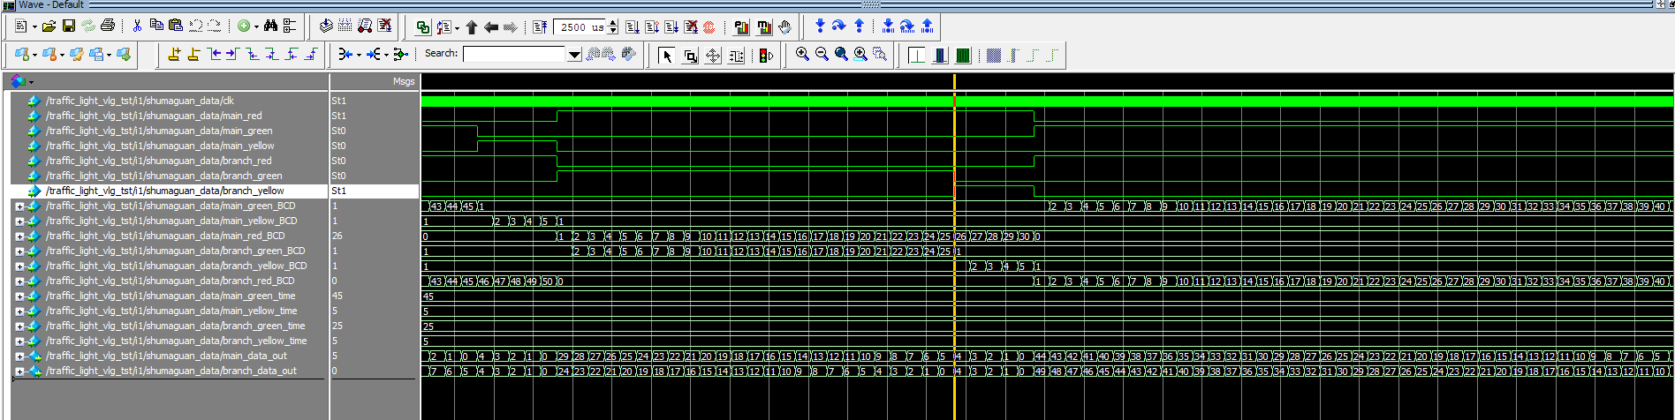Click the Continue Run icon
Image resolution: width=1675 pixels, height=420 pixels.
[652, 27]
